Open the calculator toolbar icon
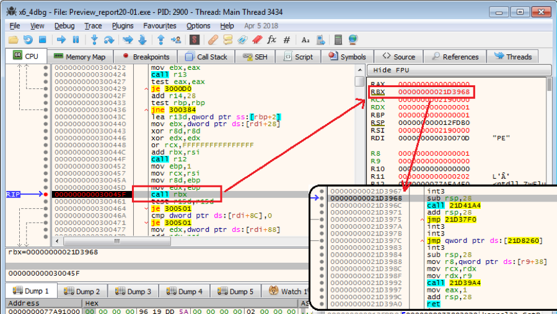Image resolution: width=557 pixels, height=314 pixels. pyautogui.click(x=338, y=40)
